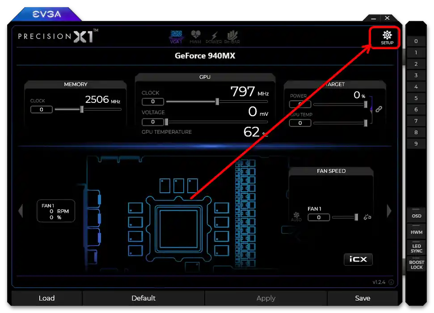This screenshot has width=434, height=313.
Task: Select the VGA 1 icon tab
Action: point(176,37)
